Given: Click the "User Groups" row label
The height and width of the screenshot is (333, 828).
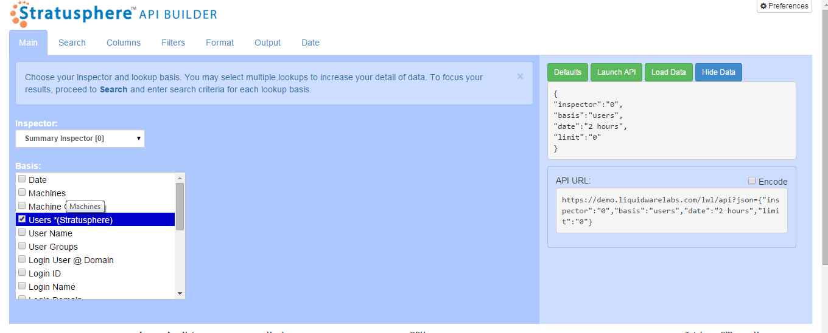Looking at the screenshot, I should click(53, 247).
